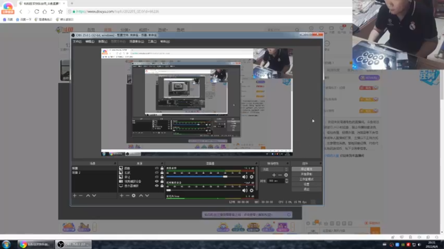Open the browser home page icon

pos(45,12)
